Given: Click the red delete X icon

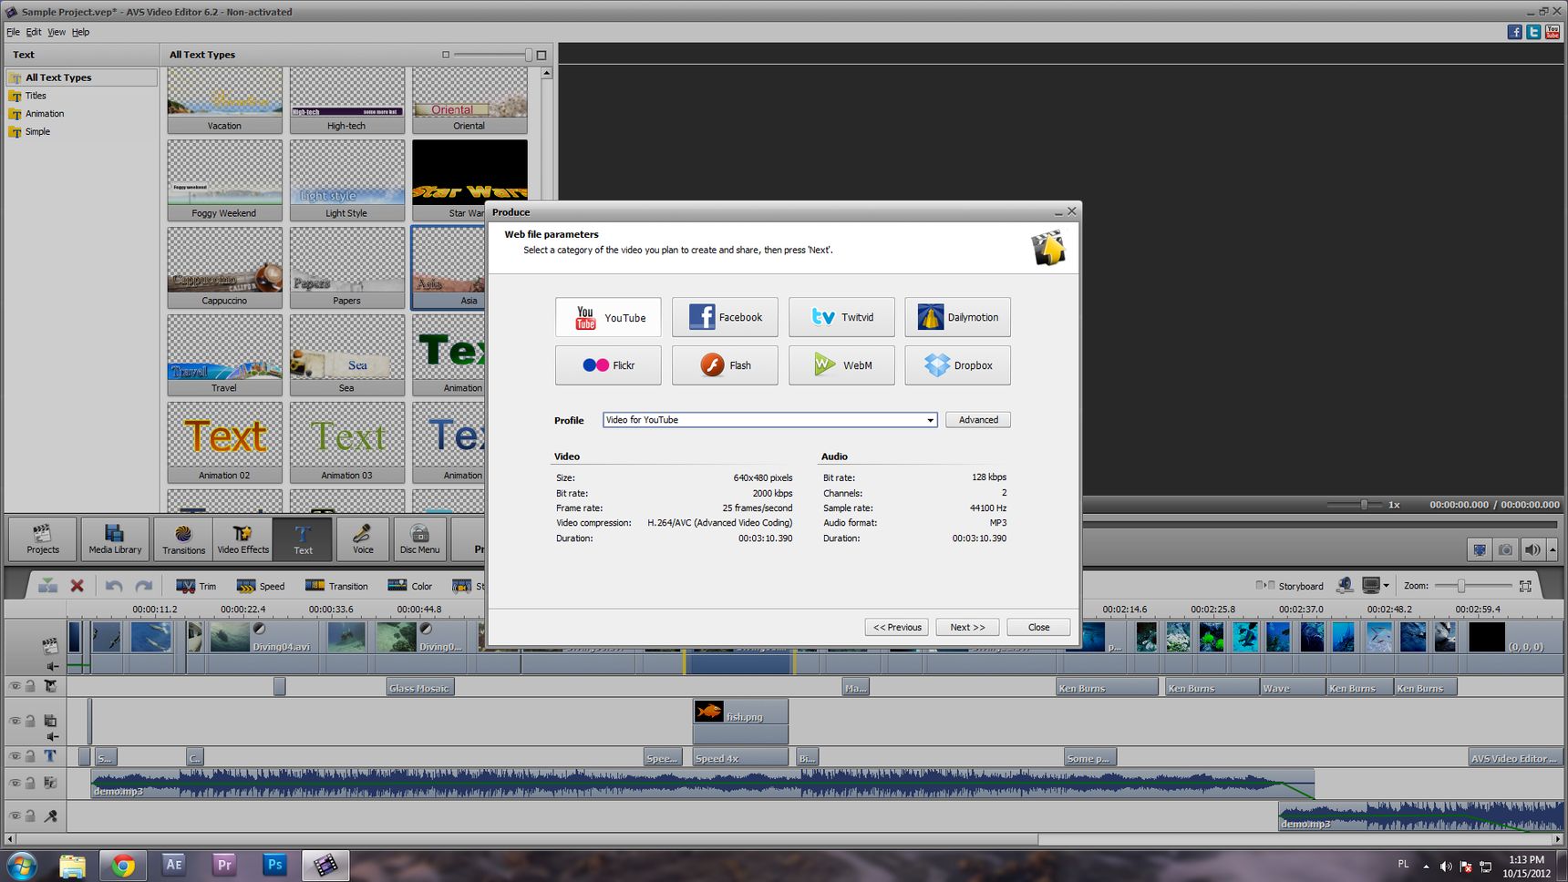Looking at the screenshot, I should pos(77,586).
